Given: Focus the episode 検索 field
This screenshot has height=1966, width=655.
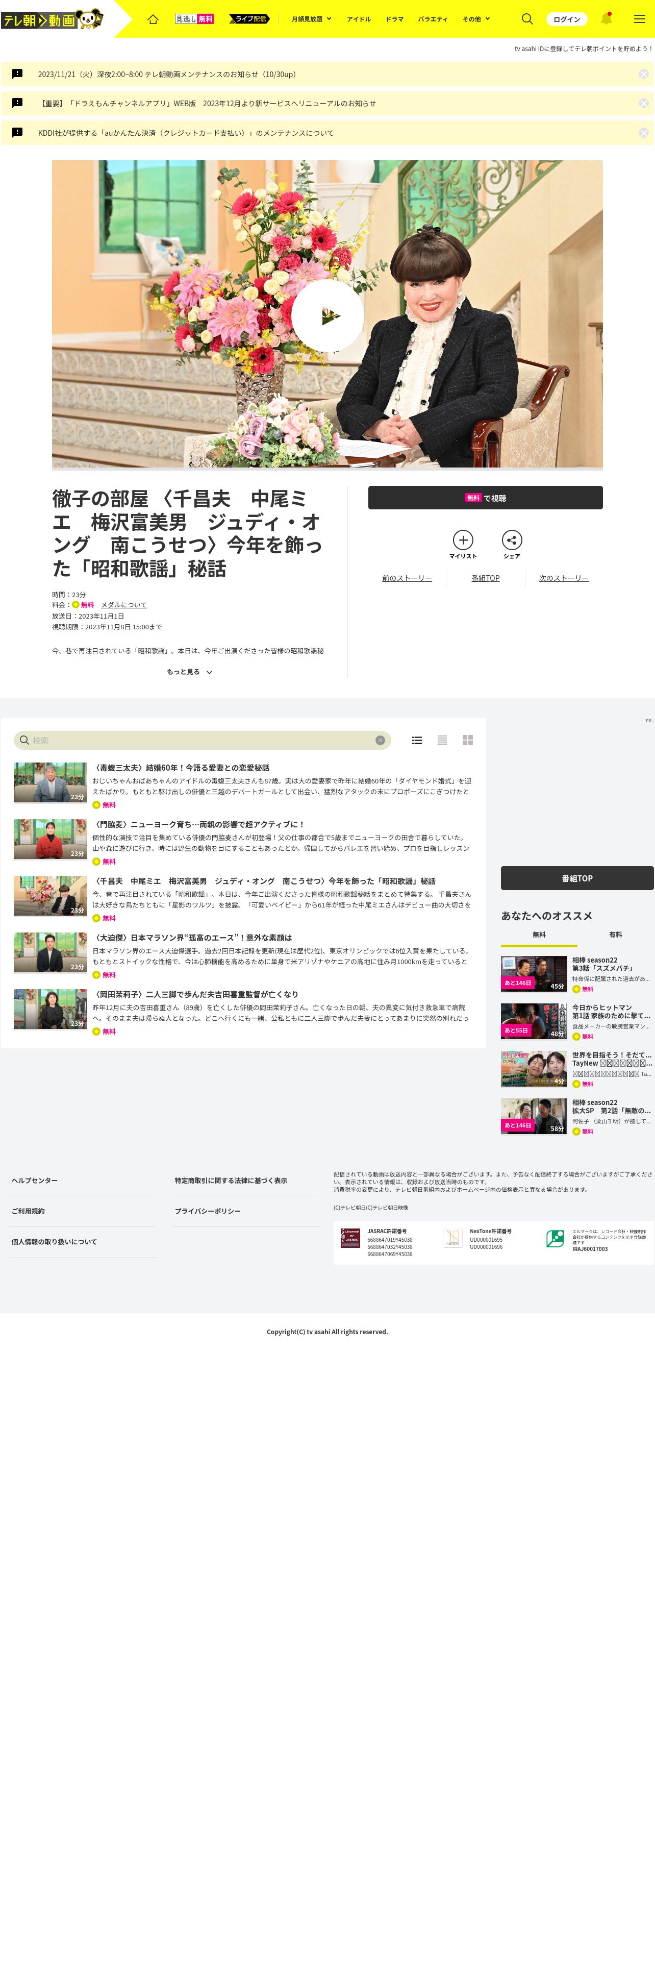Looking at the screenshot, I should click(x=202, y=740).
